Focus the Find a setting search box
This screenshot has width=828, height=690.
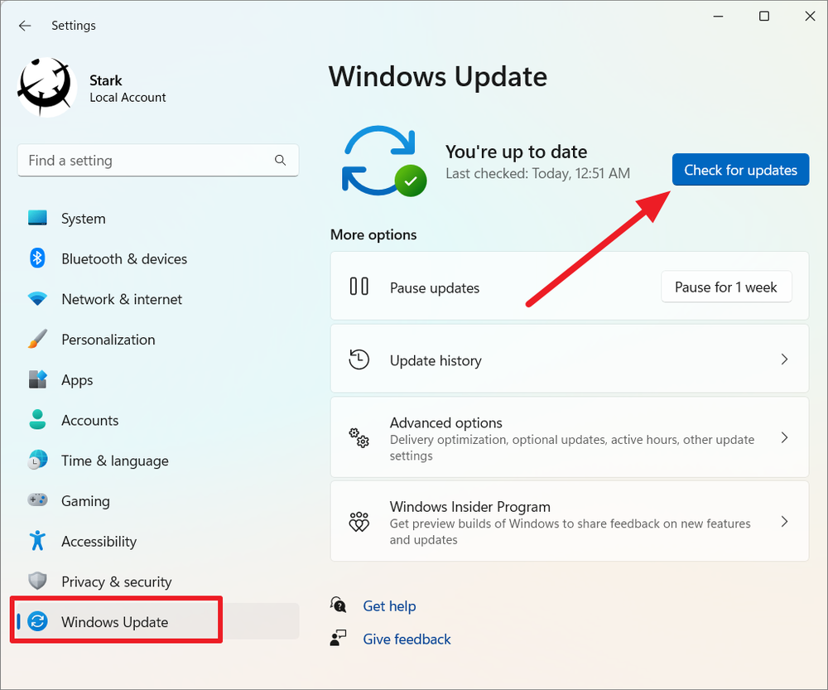point(158,160)
